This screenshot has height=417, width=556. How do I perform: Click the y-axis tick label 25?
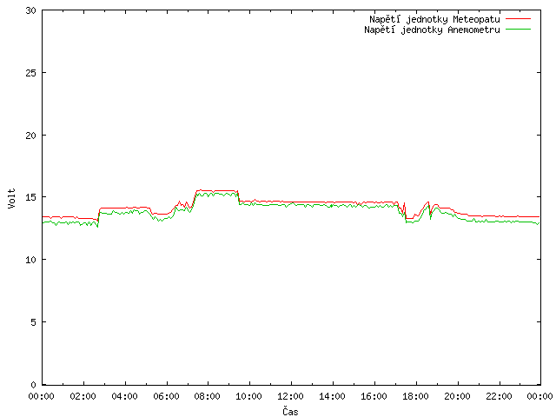31,73
